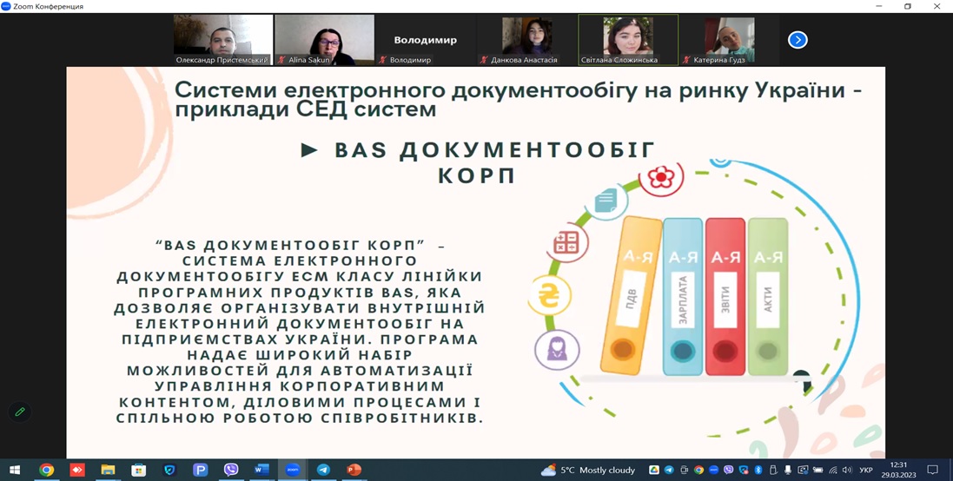Viewport: 953px width, 481px height.
Task: Open Wi-Fi network tray icon
Action: click(832, 470)
